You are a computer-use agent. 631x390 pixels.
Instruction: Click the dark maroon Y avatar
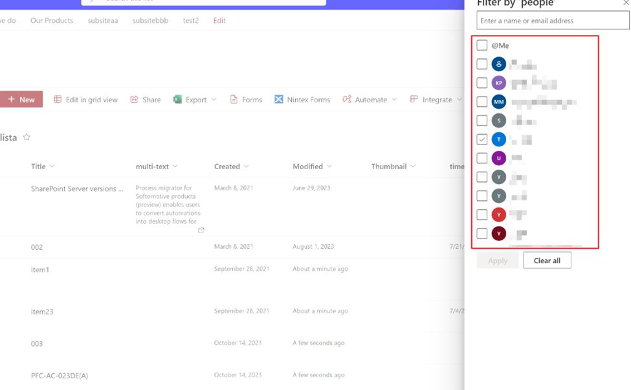[498, 234]
